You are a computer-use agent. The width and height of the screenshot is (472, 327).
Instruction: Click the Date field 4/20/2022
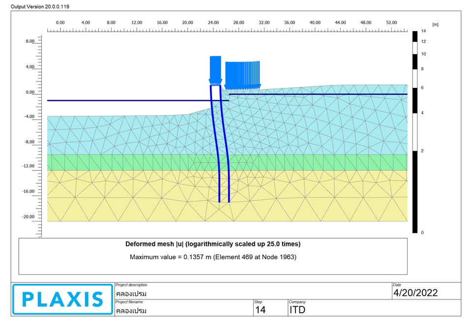tap(414, 292)
